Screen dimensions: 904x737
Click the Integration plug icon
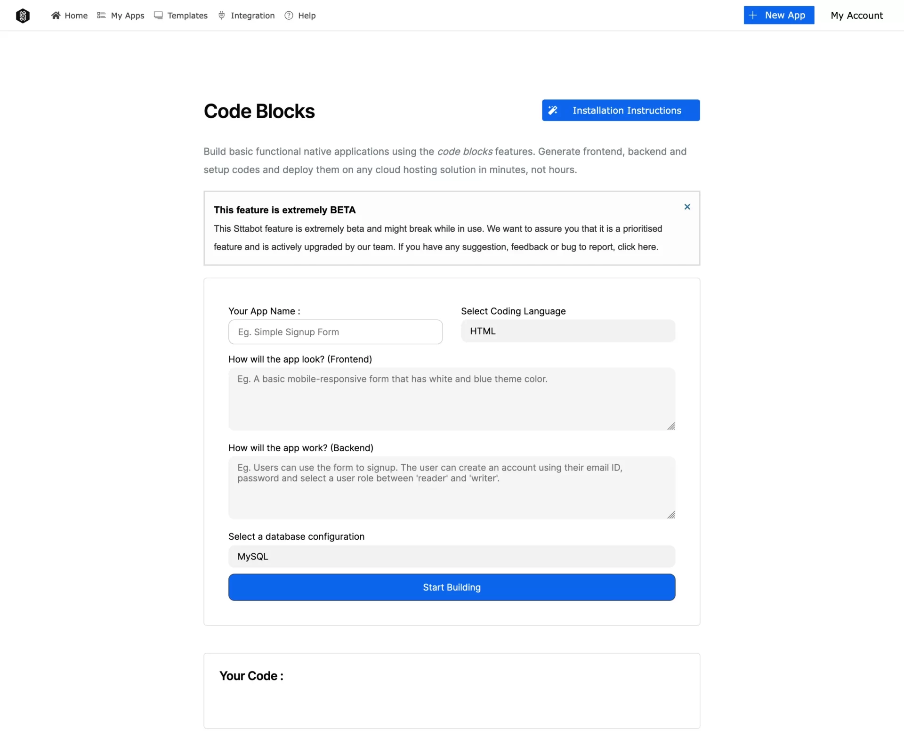tap(221, 16)
